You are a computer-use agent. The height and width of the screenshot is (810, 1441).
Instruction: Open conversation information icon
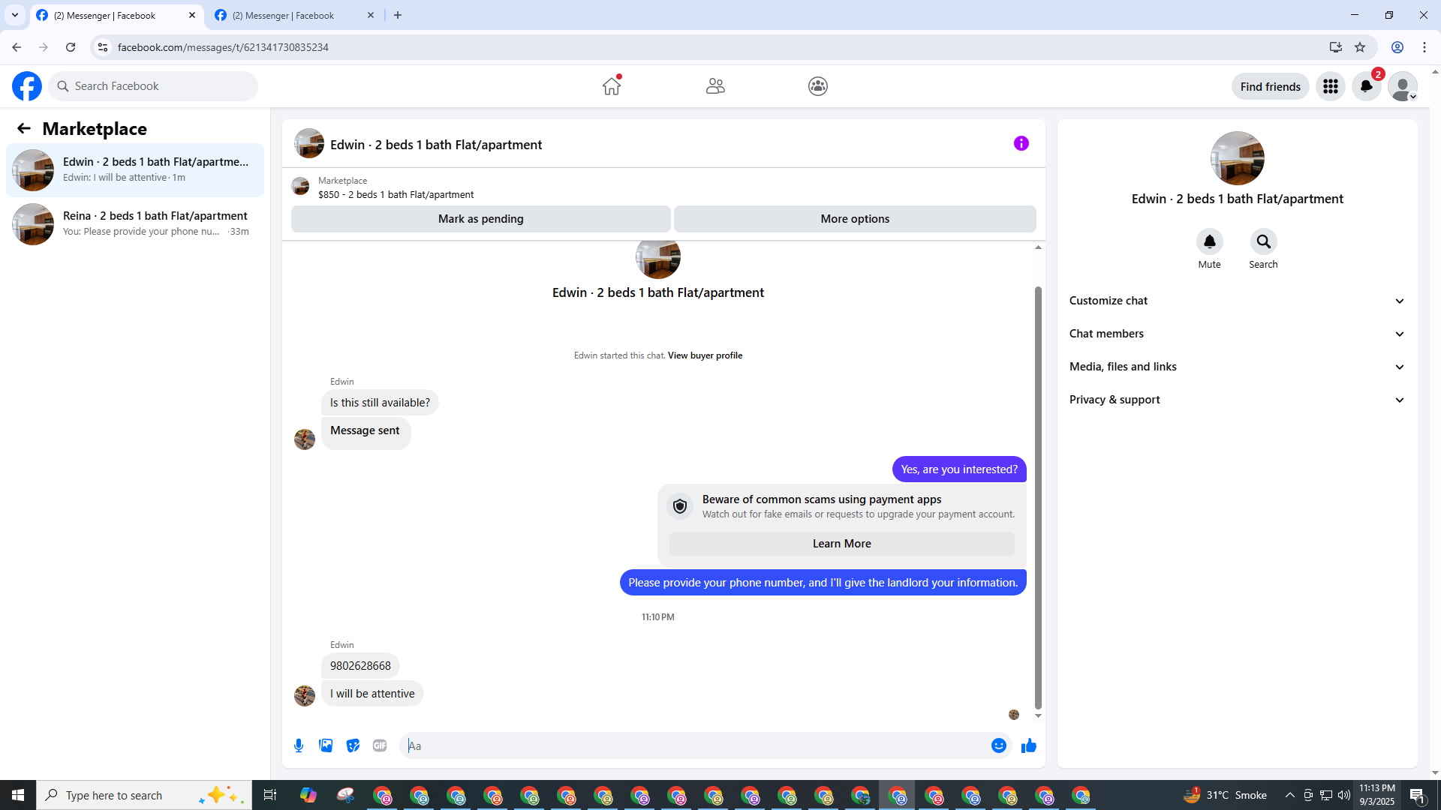[x=1021, y=143]
